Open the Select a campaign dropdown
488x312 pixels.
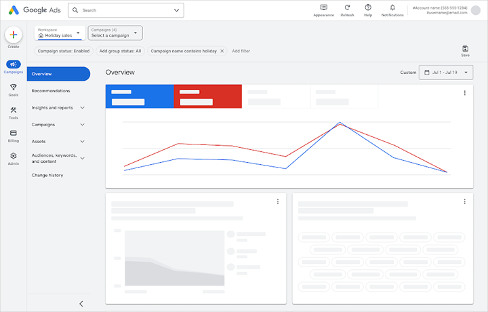pyautogui.click(x=115, y=33)
